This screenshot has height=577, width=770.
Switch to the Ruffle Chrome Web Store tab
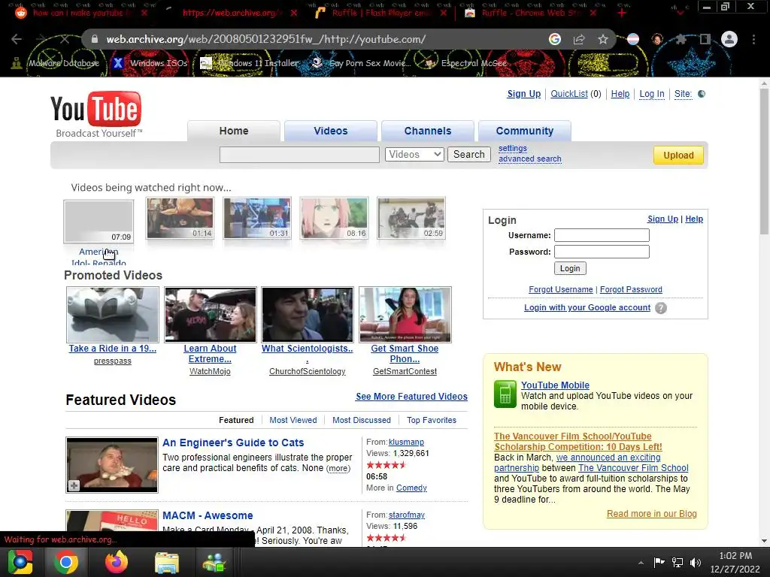pos(530,13)
